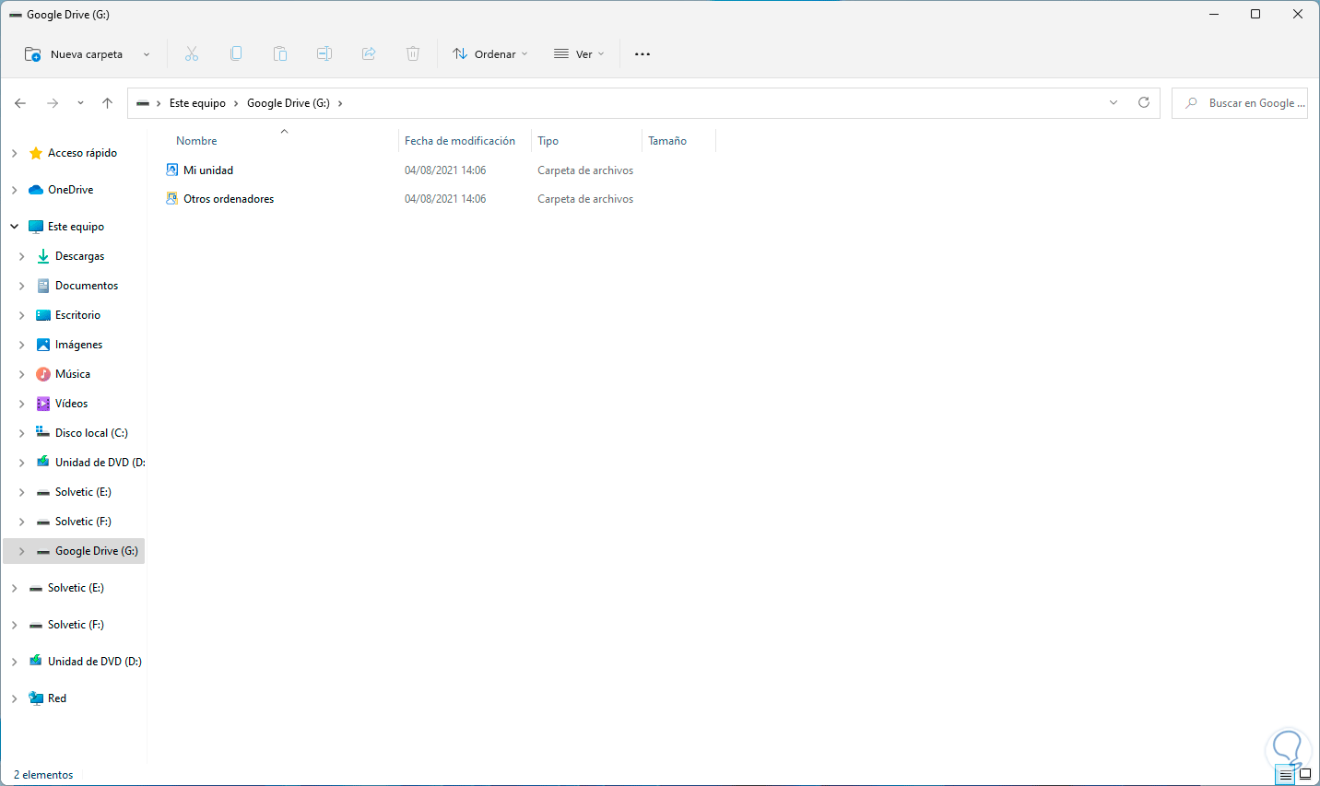Image resolution: width=1320 pixels, height=786 pixels.
Task: Sort by the Nombre column header
Action: coord(196,141)
